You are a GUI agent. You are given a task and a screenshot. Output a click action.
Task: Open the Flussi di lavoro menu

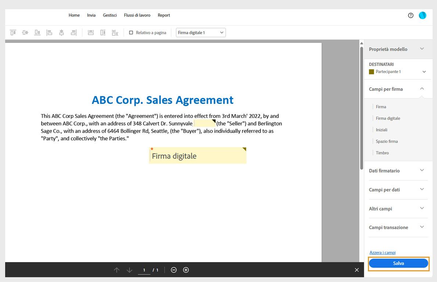[x=137, y=15]
